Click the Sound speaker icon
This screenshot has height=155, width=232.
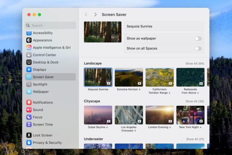[x=29, y=110]
